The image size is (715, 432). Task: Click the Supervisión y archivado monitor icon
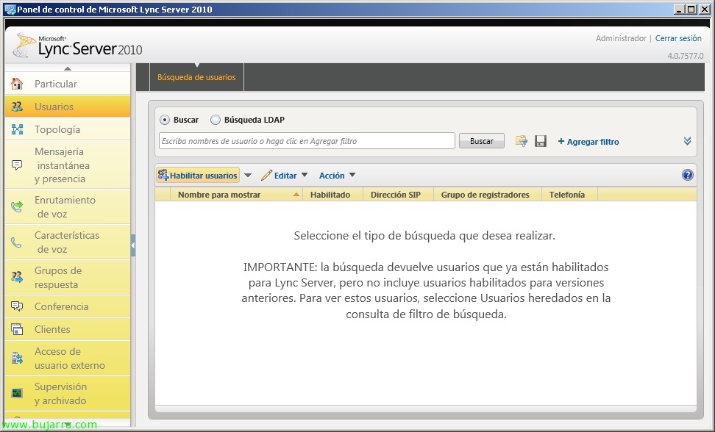click(17, 393)
